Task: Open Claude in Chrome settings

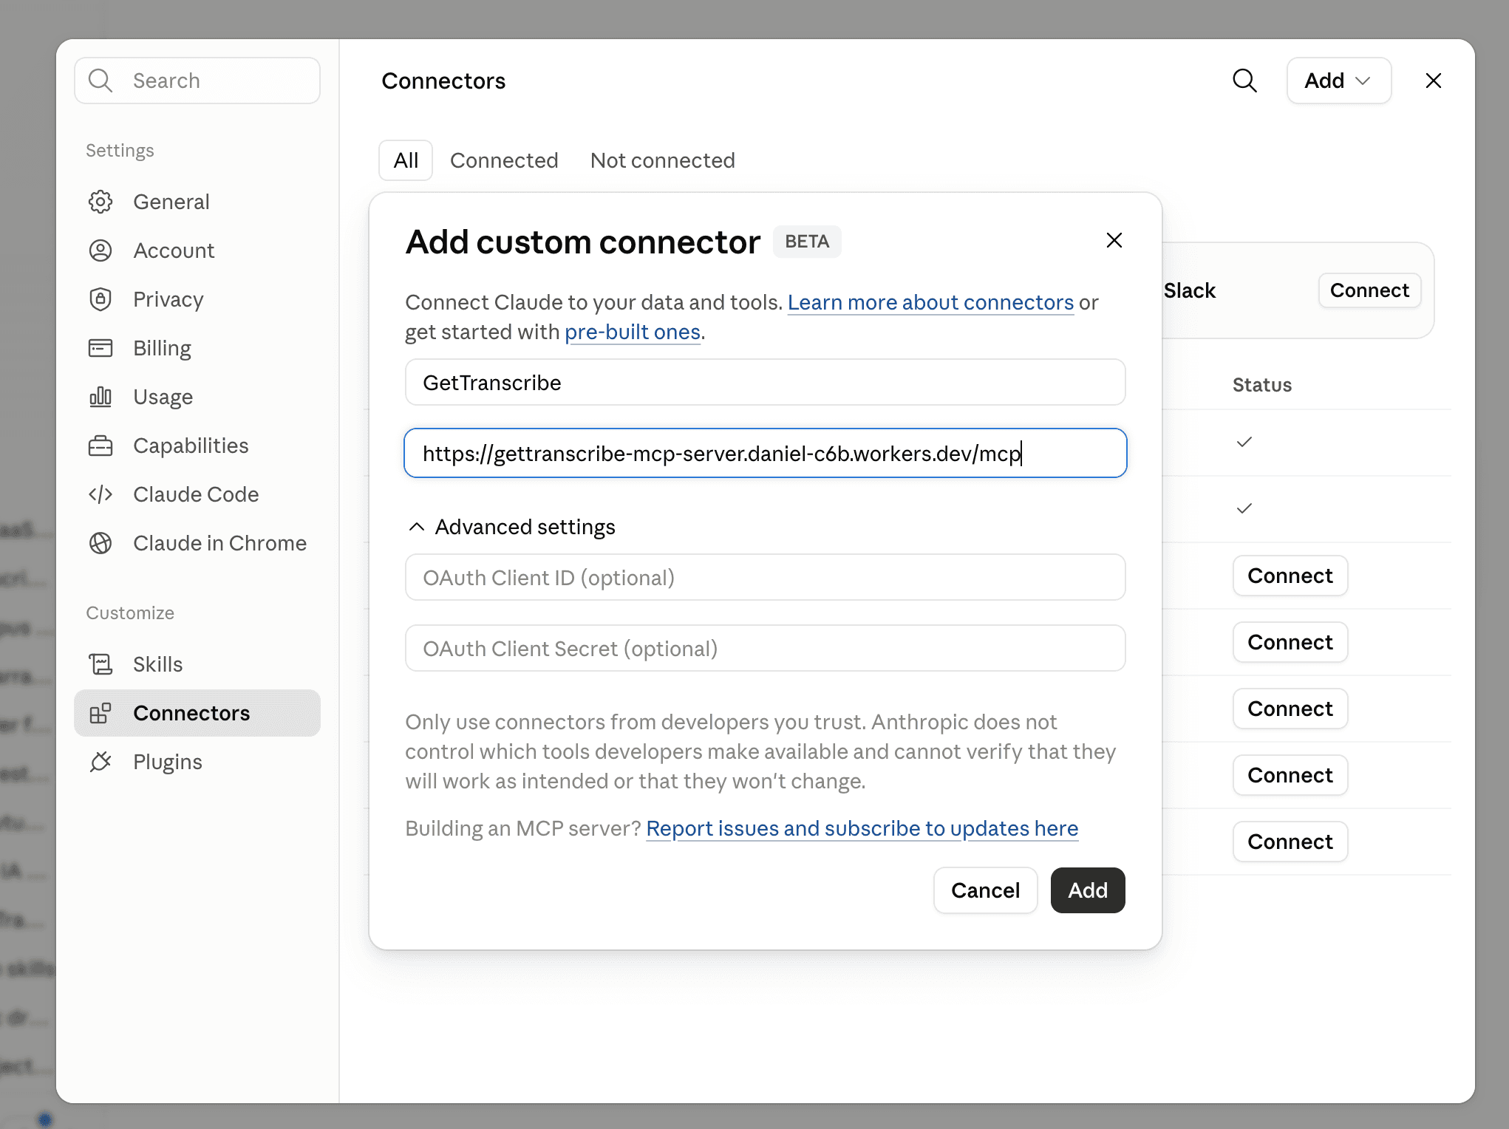Action: 197,543
